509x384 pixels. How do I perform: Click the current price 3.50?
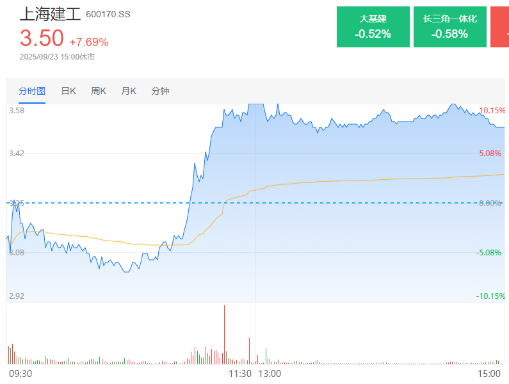pyautogui.click(x=42, y=38)
